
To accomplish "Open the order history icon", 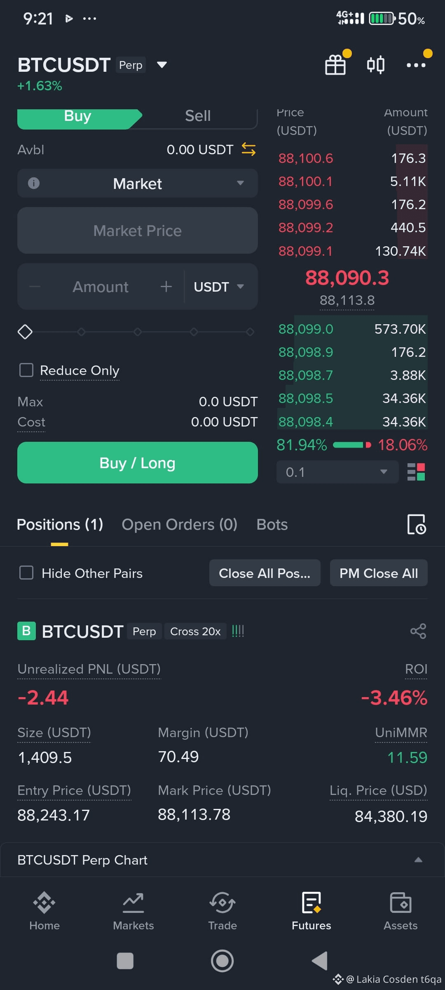I will coord(417,524).
